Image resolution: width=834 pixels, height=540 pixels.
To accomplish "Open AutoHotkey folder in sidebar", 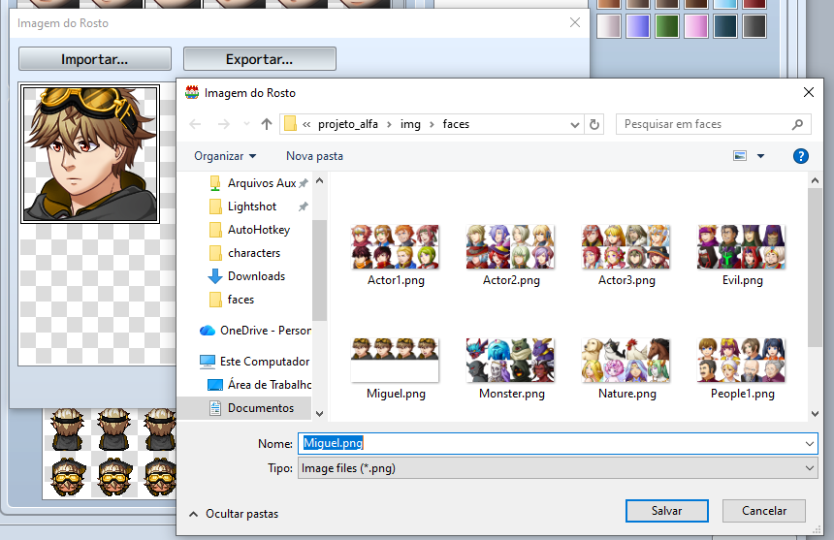I will (250, 230).
